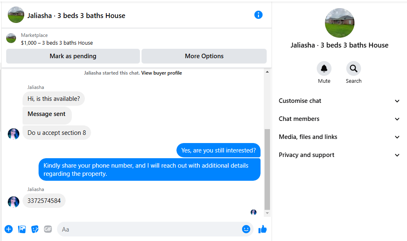Viewport: 407px width, 241px height.
Task: Mute this chat with the bell icon
Action: (x=324, y=68)
